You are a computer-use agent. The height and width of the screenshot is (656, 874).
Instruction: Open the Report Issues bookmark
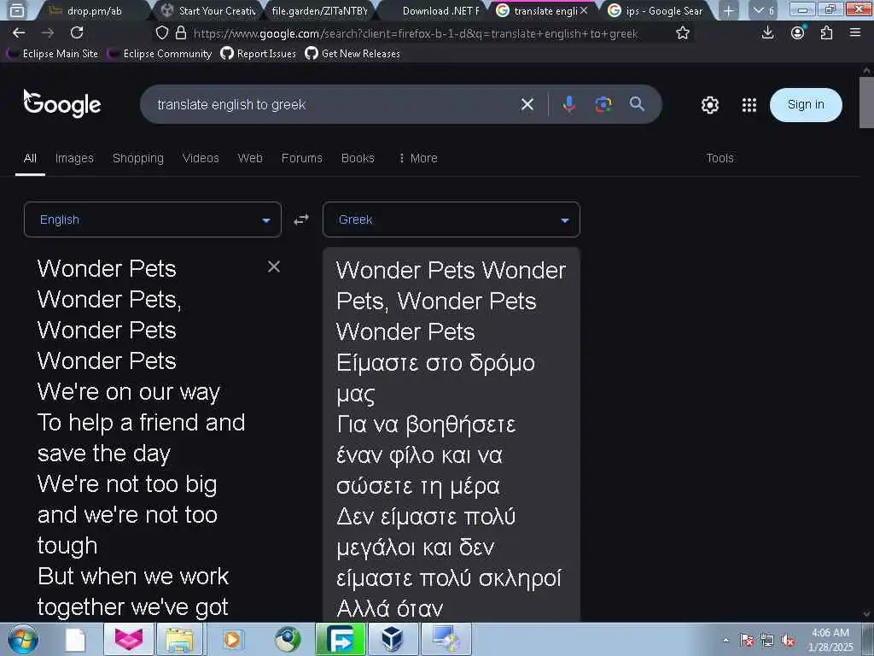(x=258, y=54)
